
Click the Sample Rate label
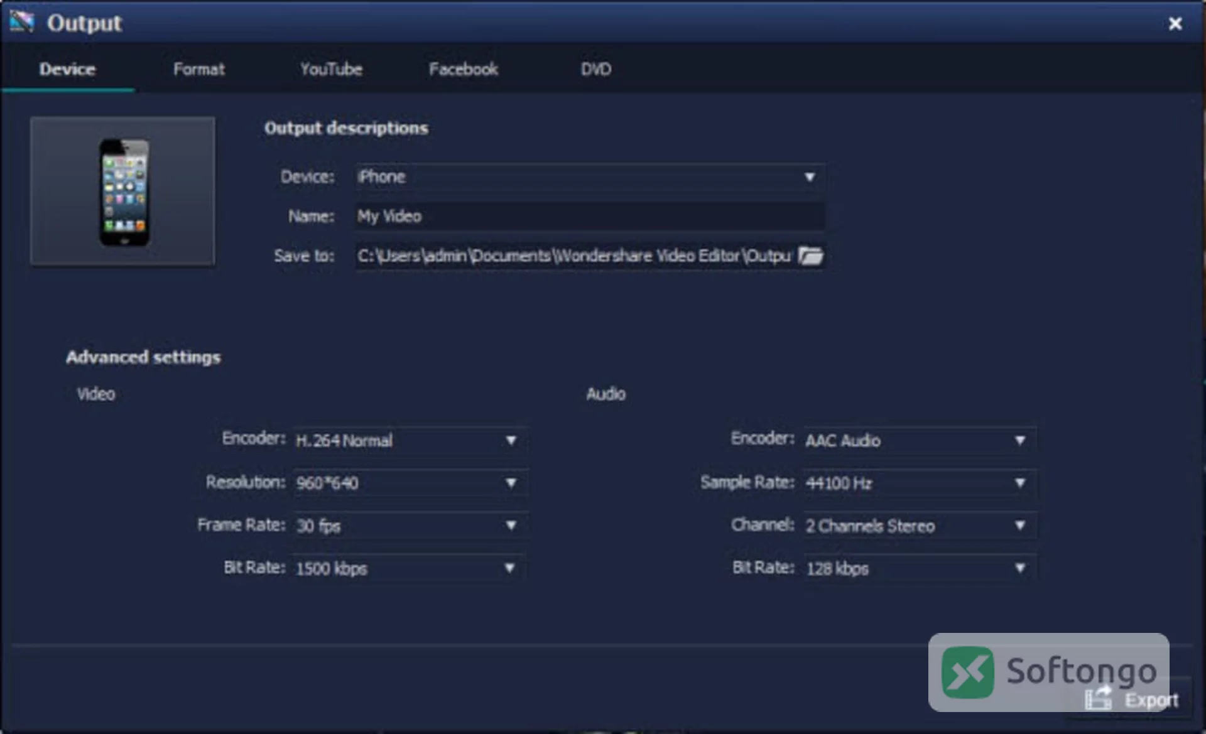coord(747,482)
